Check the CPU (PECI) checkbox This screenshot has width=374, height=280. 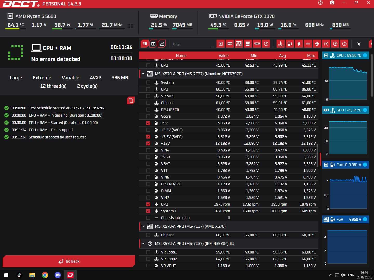(148, 110)
